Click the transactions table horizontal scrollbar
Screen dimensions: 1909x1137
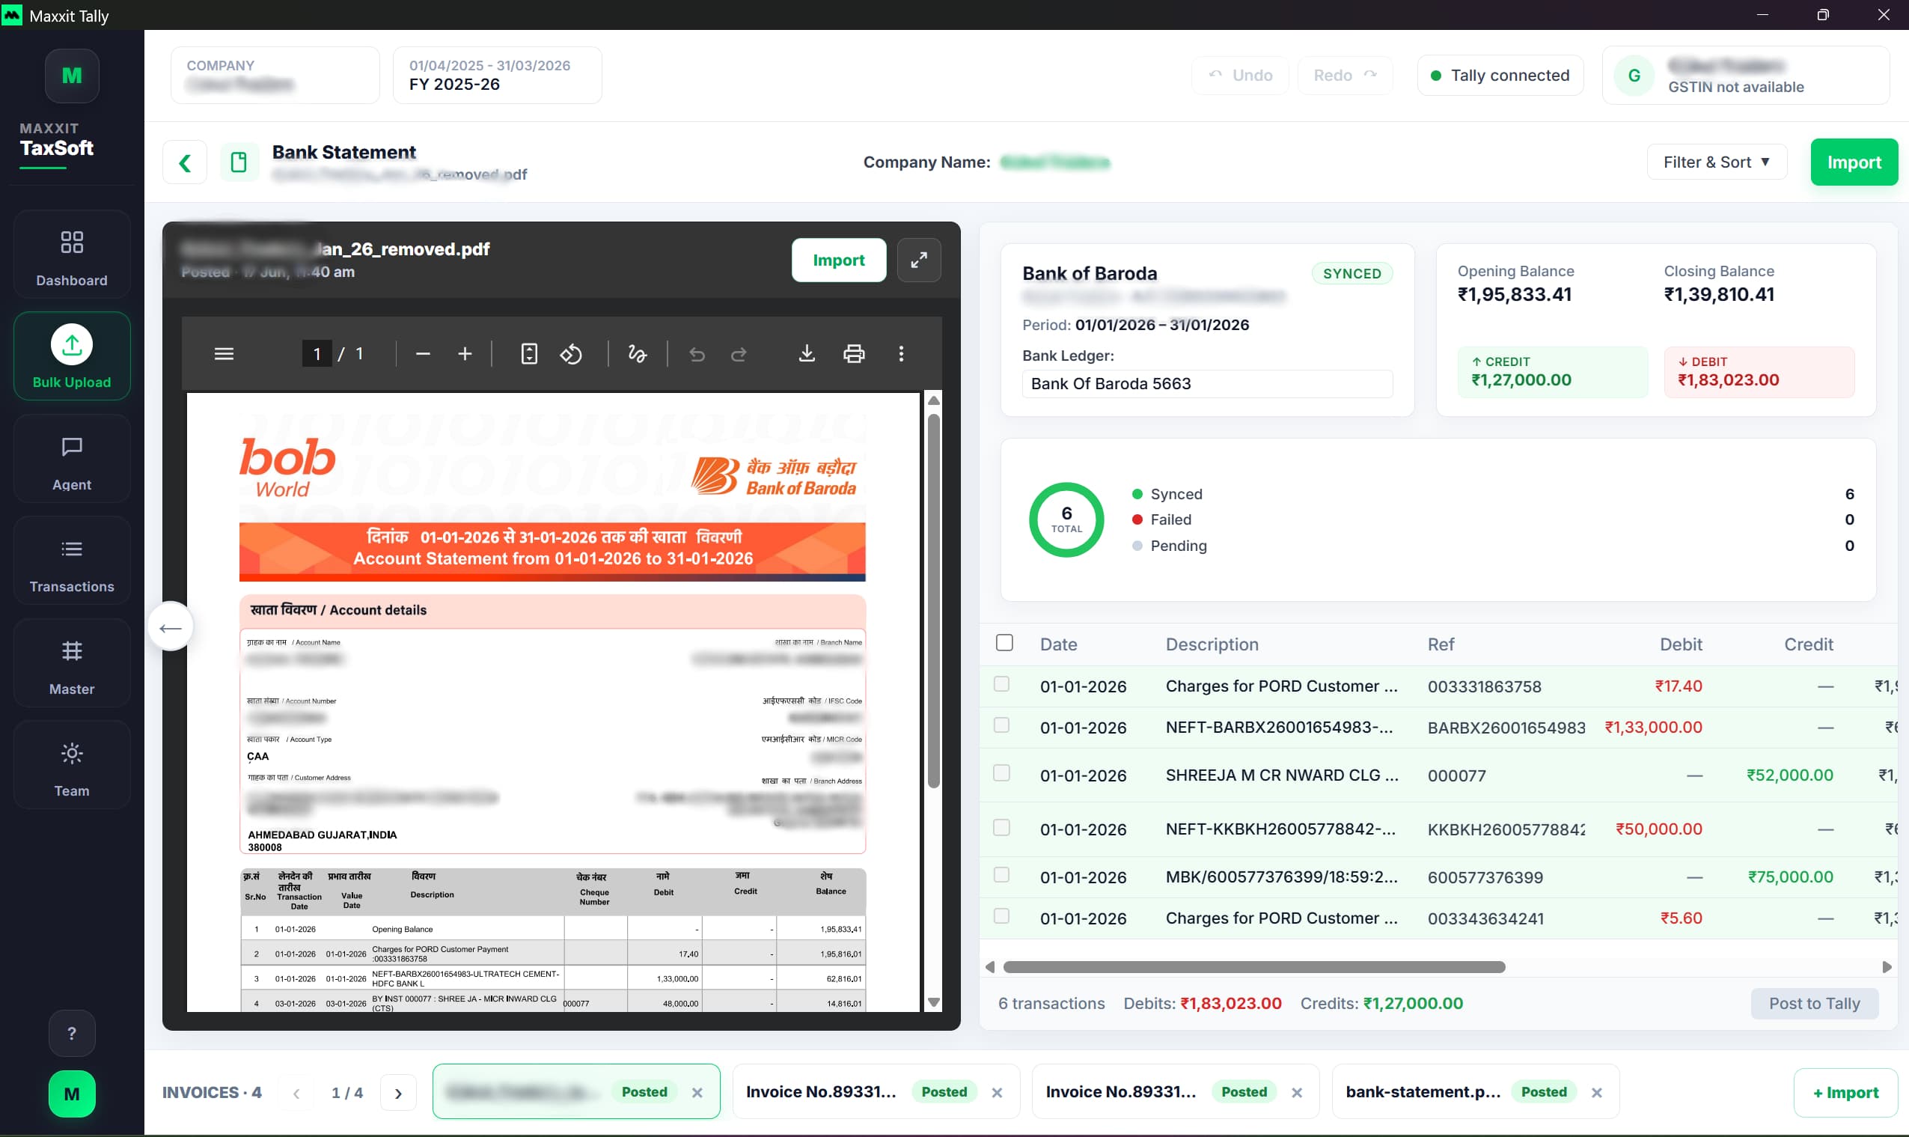pyautogui.click(x=1253, y=968)
